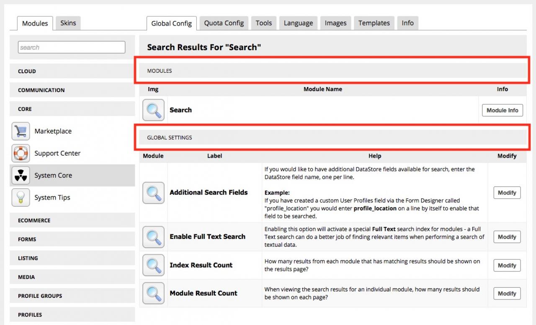This screenshot has height=325, width=536.
Task: Focus the sidebar search input field
Action: point(72,47)
